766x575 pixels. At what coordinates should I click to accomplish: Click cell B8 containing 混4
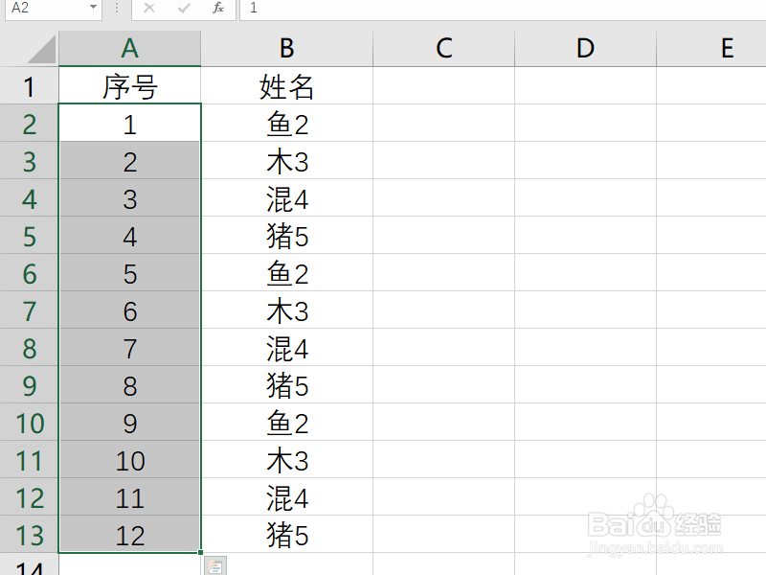(x=286, y=348)
